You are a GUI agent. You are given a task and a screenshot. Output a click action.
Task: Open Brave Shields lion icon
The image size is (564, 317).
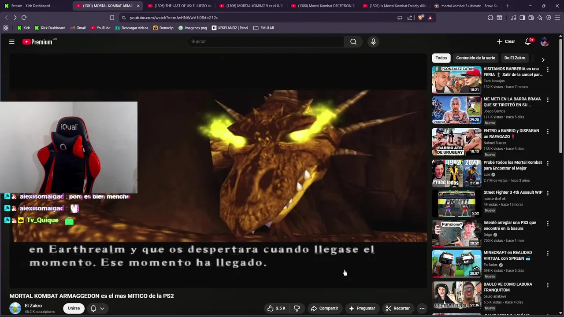(x=420, y=18)
